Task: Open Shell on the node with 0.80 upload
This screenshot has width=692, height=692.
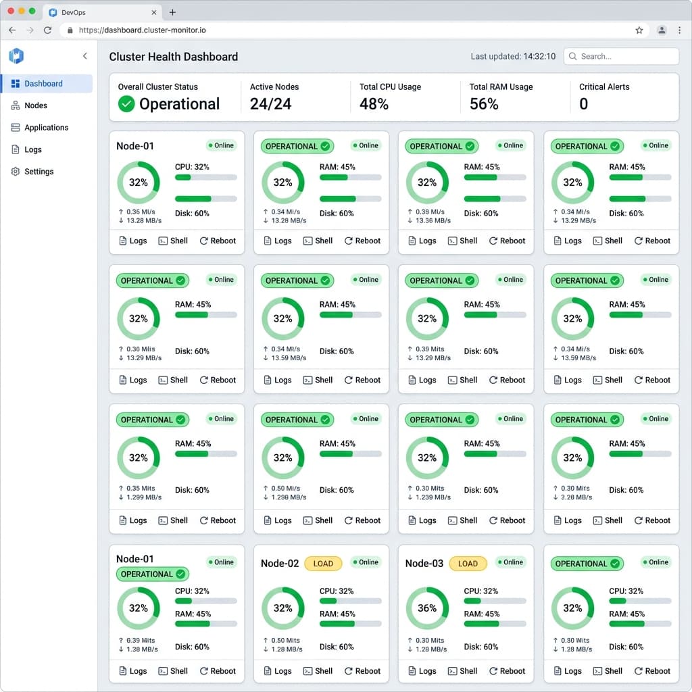Action: [x=608, y=671]
